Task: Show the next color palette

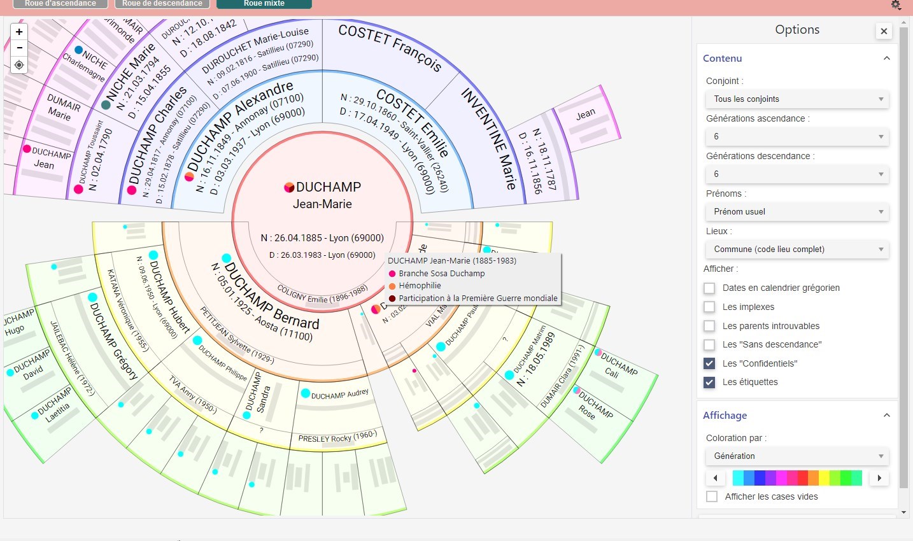Action: point(879,478)
